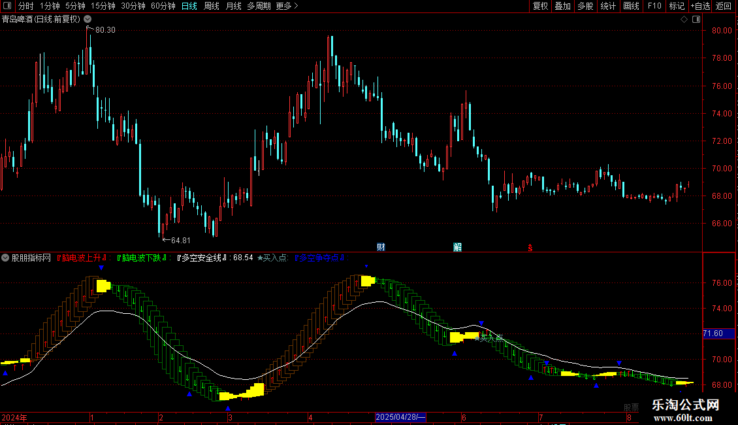The height and width of the screenshot is (425, 738).
Task: Click the 返回 back button
Action: (724, 6)
